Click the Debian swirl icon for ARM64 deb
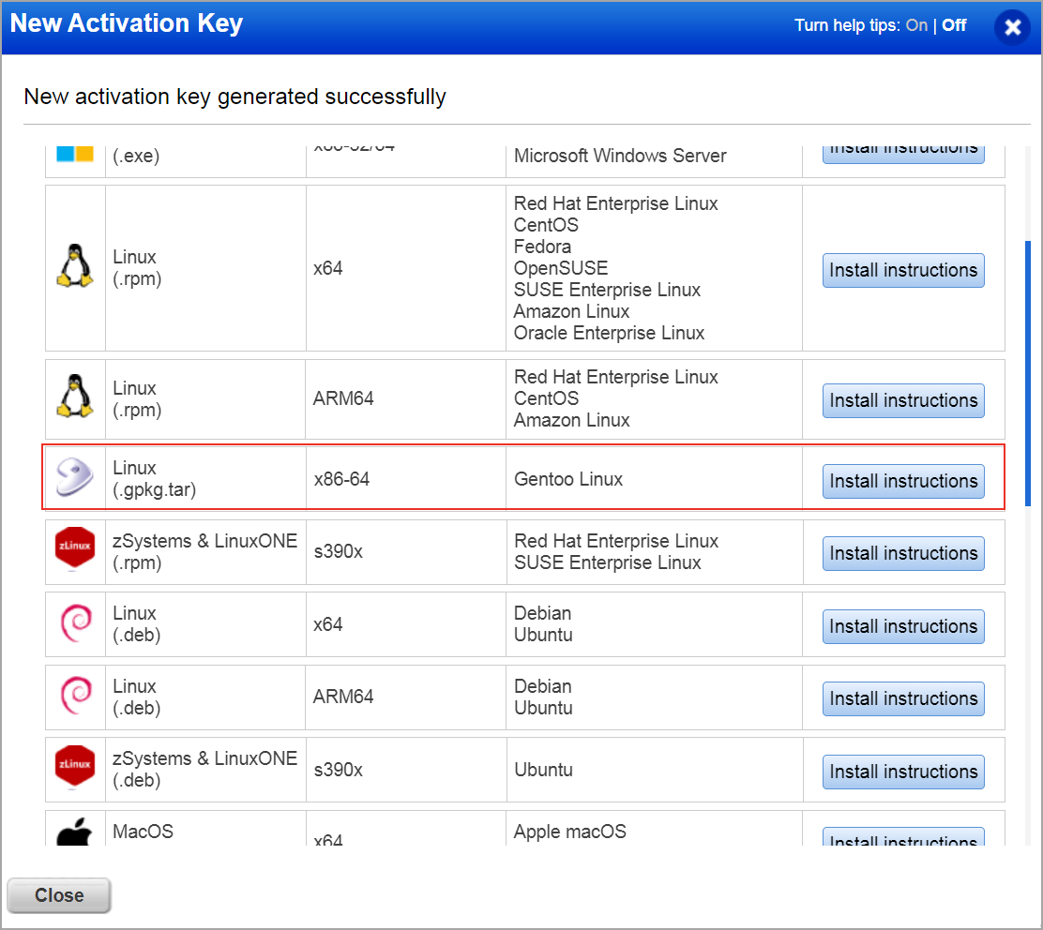 point(75,697)
